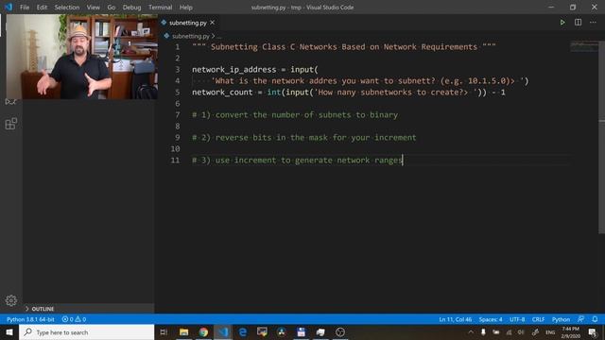Click network_count variable on line 5

click(222, 93)
